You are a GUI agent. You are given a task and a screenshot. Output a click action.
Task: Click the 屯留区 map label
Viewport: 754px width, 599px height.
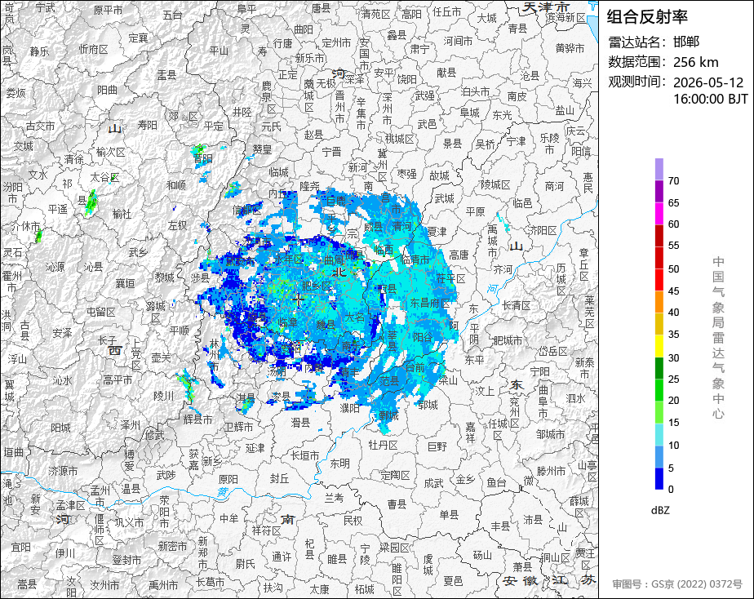point(101,312)
